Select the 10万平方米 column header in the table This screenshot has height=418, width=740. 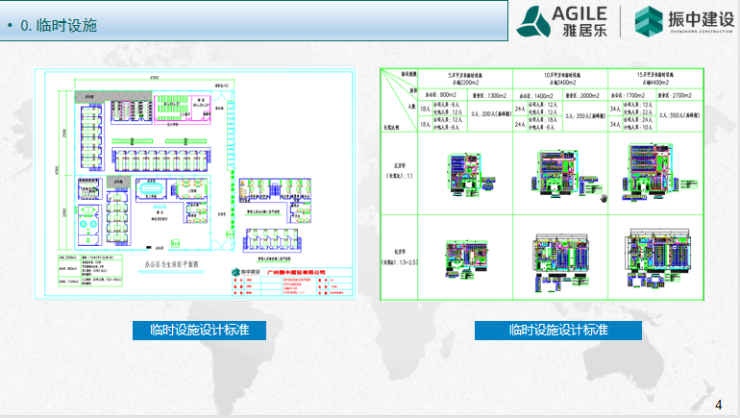point(560,79)
